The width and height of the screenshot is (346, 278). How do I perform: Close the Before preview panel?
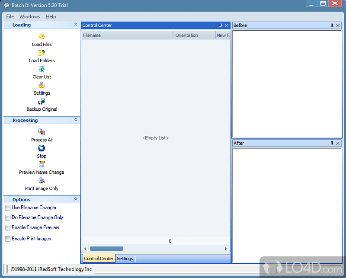[x=338, y=26]
